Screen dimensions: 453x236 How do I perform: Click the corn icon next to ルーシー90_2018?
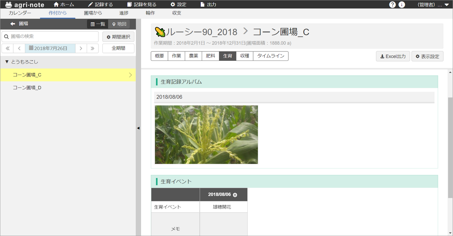[160, 32]
